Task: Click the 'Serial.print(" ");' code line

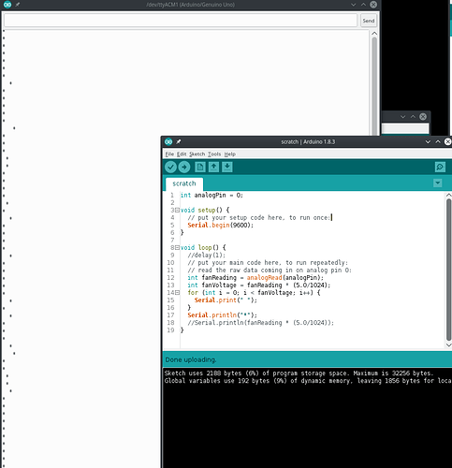Action: [226, 300]
